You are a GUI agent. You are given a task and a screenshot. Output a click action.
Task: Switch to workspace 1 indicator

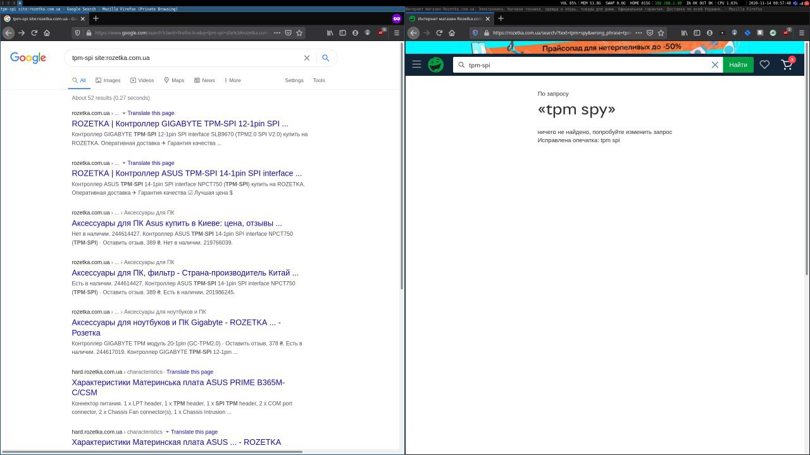(2, 3)
